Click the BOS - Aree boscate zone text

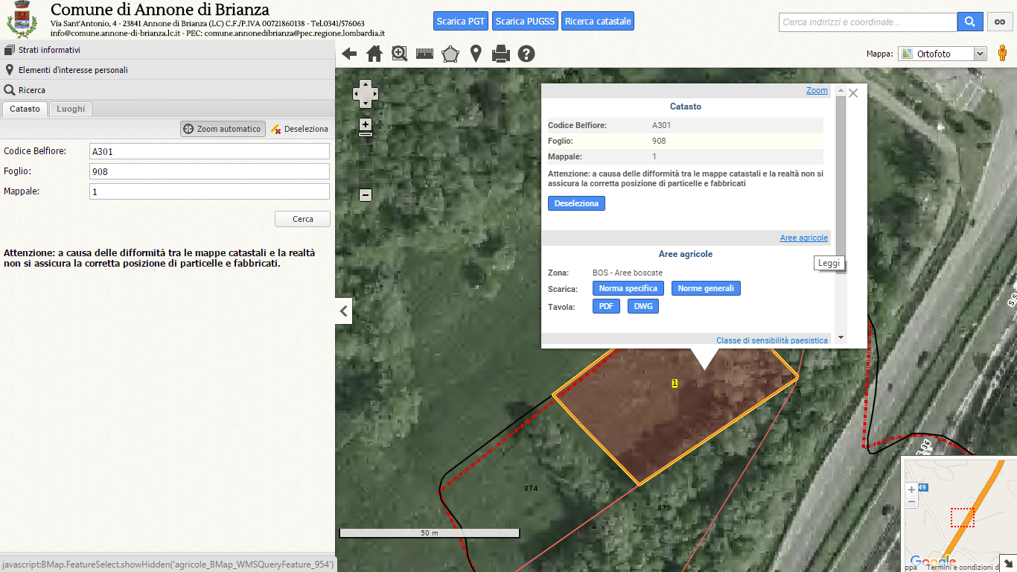click(x=628, y=273)
